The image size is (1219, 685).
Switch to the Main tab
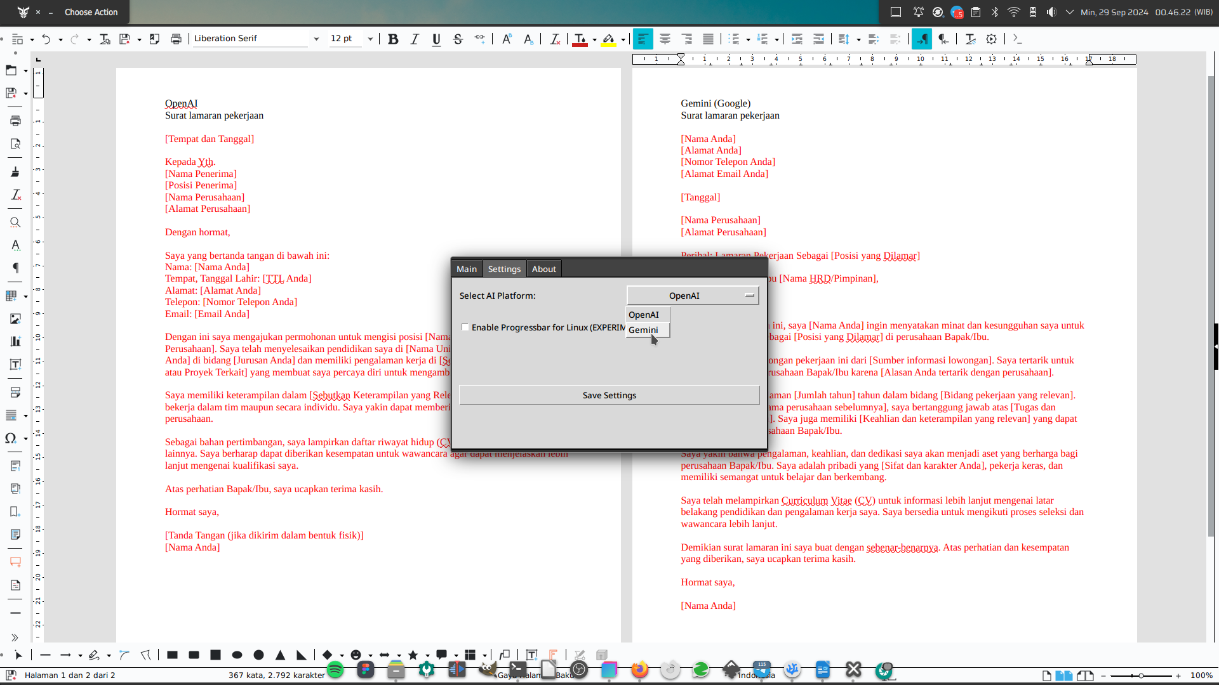point(467,269)
